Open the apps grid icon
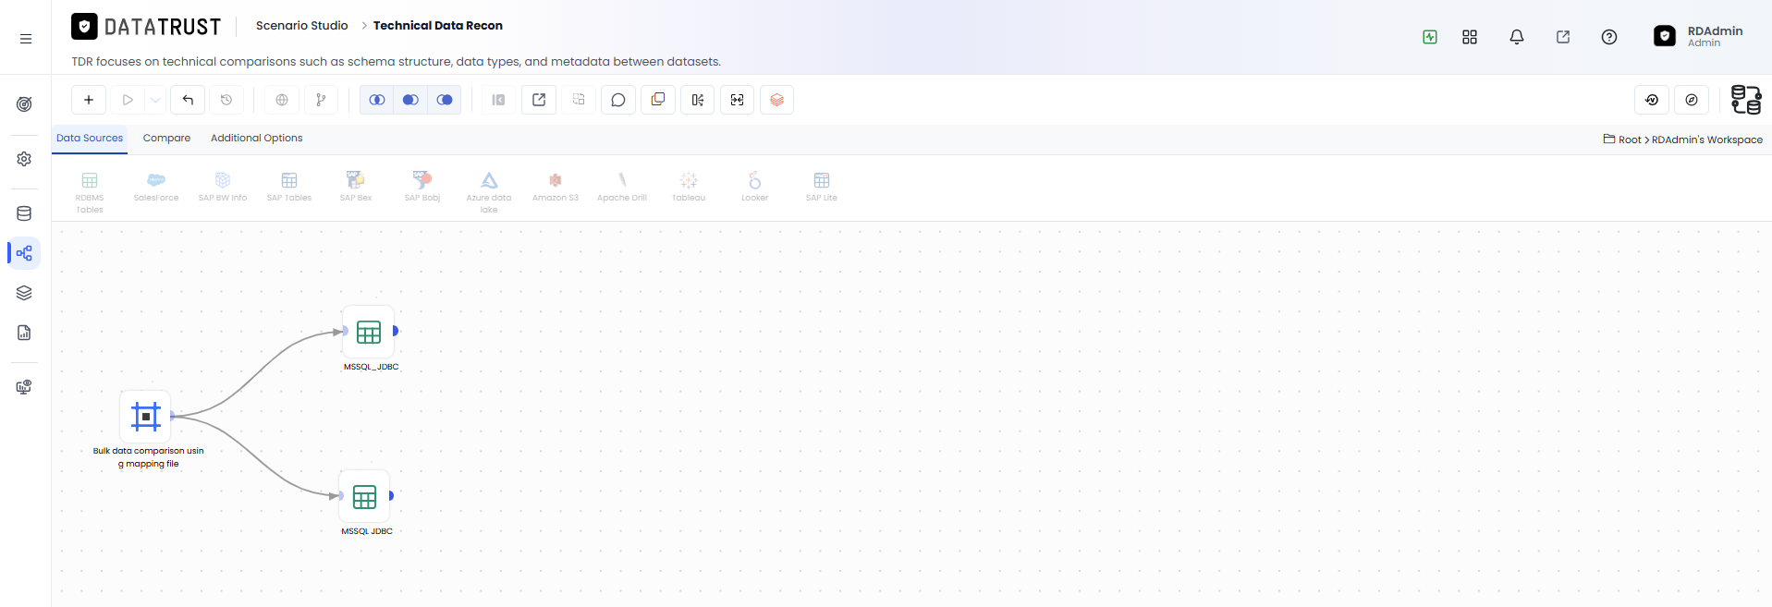 click(1470, 37)
